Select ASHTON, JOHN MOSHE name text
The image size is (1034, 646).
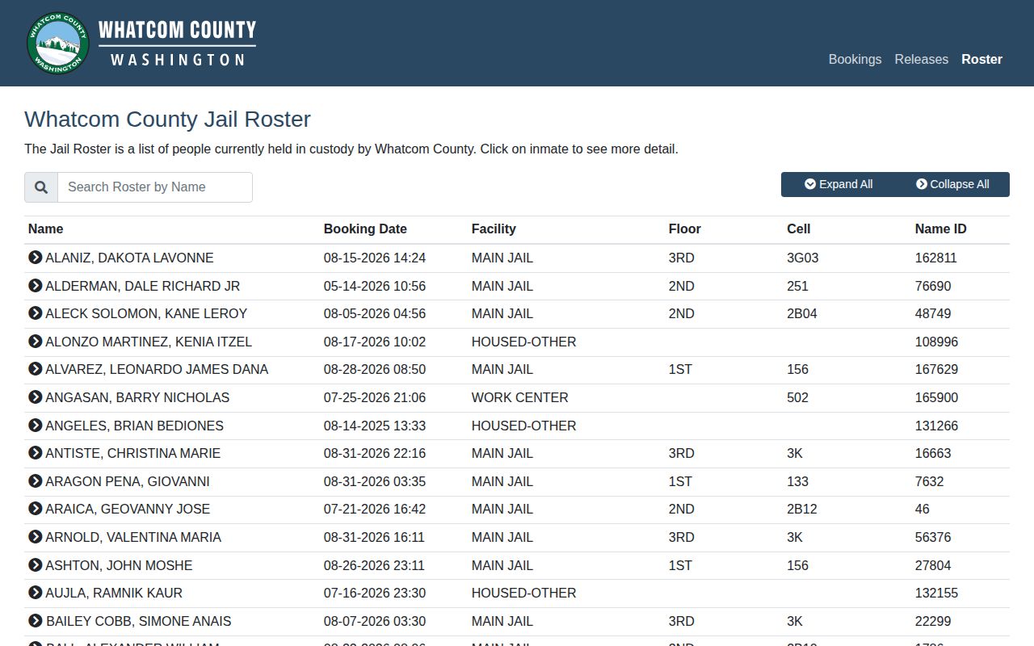coord(119,565)
